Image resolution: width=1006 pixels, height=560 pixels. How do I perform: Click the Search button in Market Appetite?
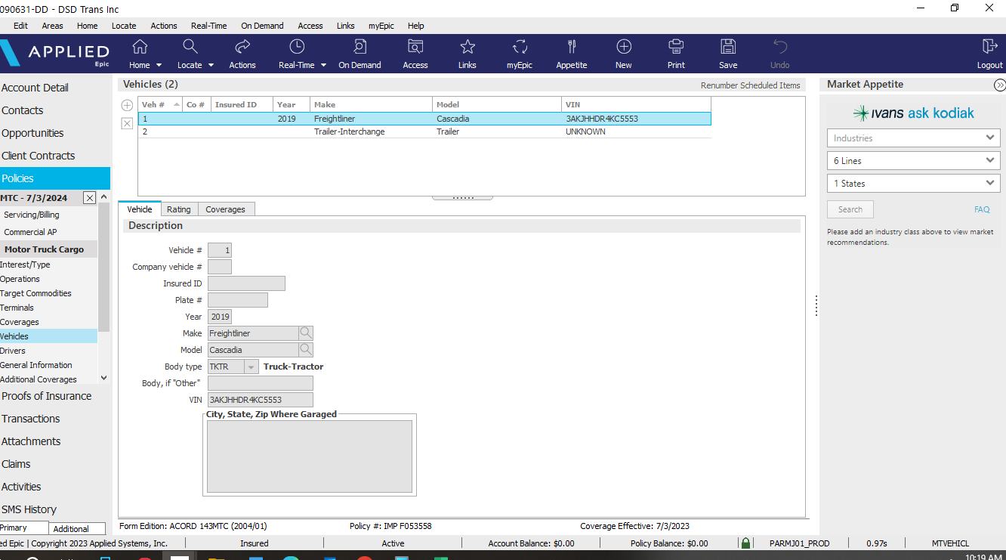coord(850,209)
